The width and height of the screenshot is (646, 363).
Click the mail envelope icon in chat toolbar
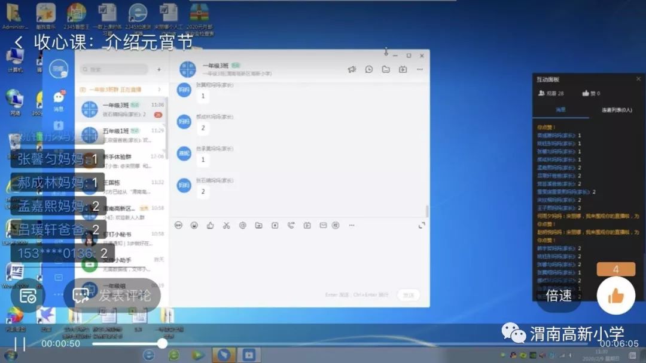pos(323,225)
